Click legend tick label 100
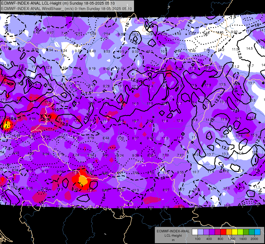265x244 pixels. (198, 239)
